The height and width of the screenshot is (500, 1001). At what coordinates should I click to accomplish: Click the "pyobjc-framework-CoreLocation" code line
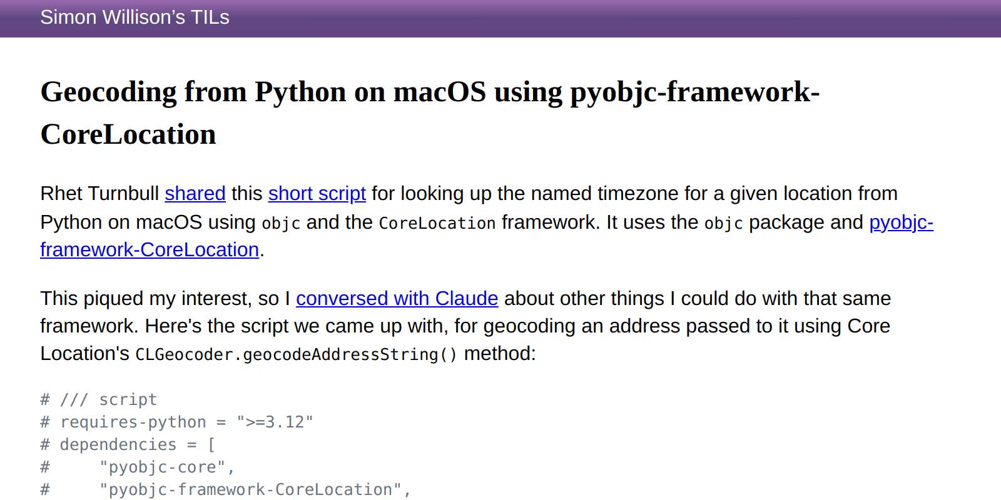coord(226,489)
